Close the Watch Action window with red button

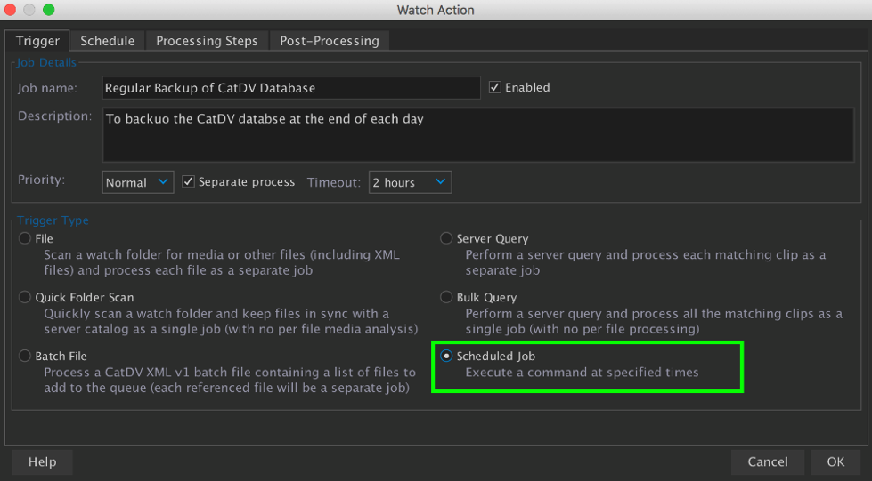pos(12,10)
